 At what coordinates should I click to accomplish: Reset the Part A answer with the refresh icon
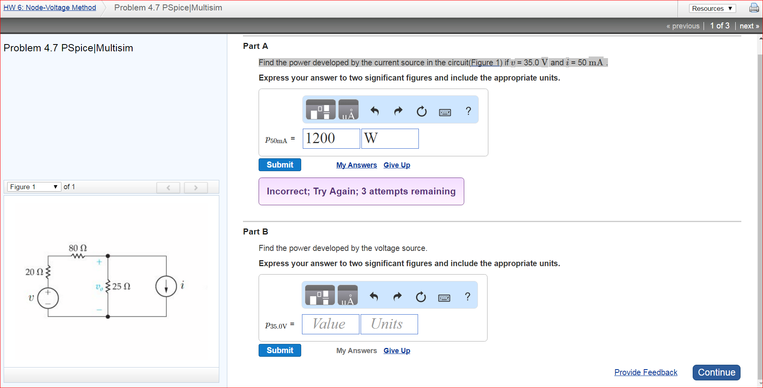click(421, 111)
